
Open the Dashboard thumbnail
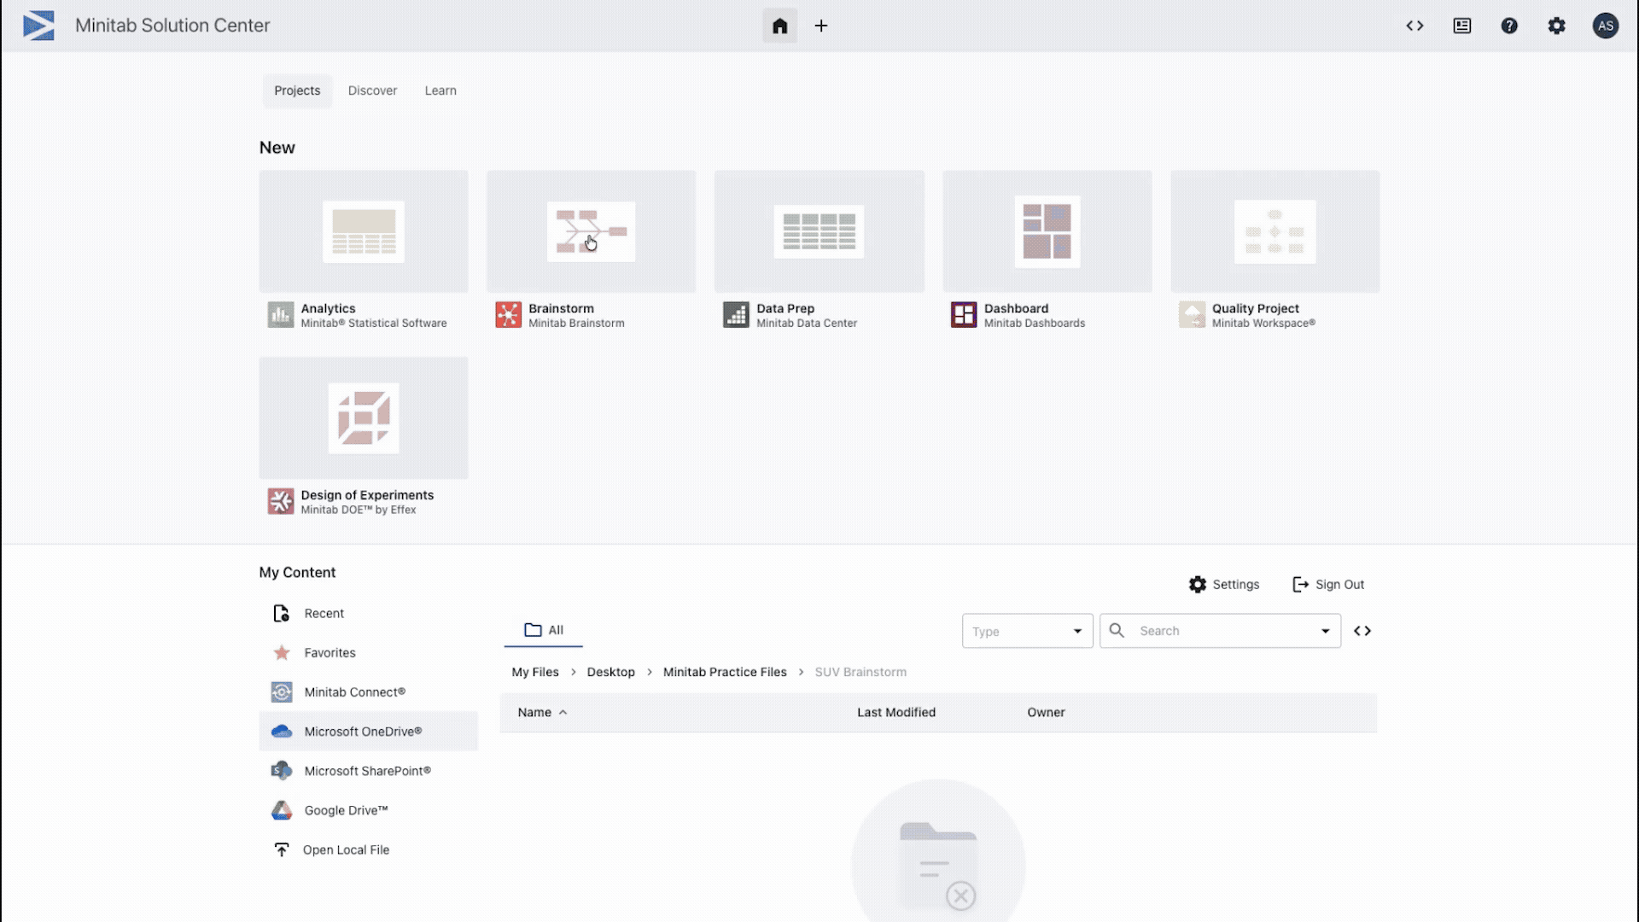click(1047, 231)
